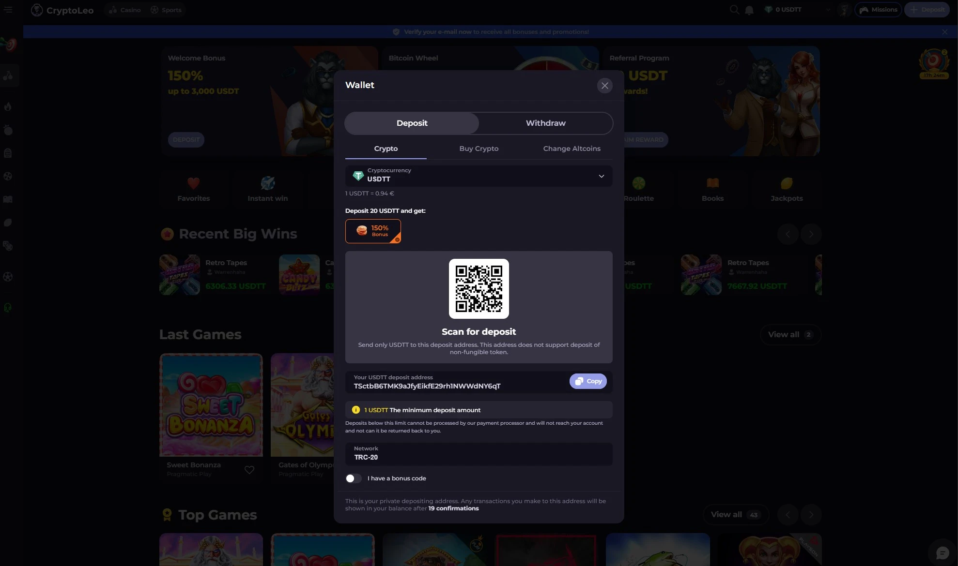
Task: Open the Bitcoin Wheel banner
Action: click(x=490, y=58)
